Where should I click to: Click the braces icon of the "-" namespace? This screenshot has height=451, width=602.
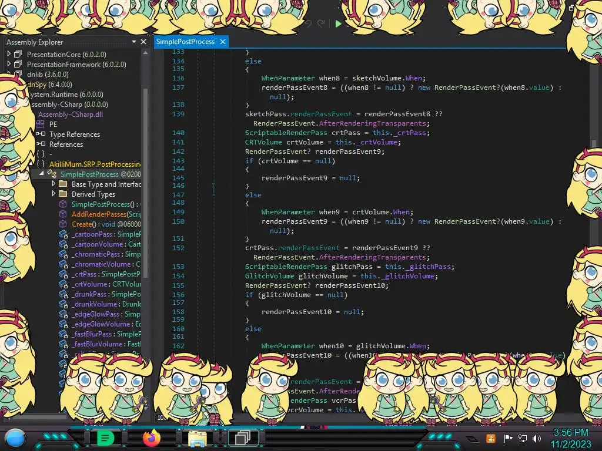pyautogui.click(x=41, y=154)
